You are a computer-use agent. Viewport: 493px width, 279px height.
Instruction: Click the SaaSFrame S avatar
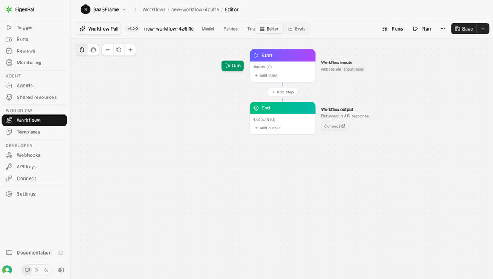click(x=86, y=9)
